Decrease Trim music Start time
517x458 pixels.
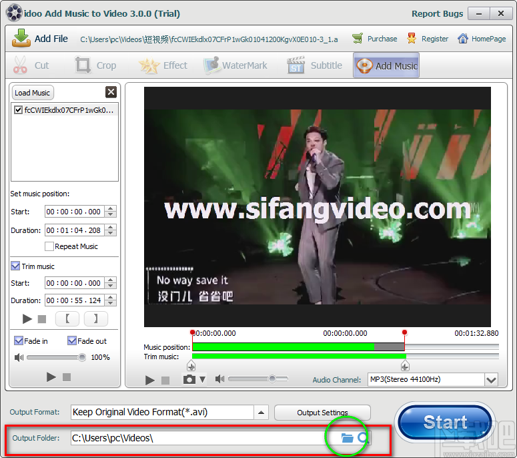pyautogui.click(x=111, y=286)
